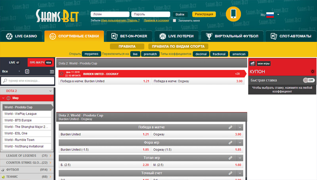Viewport: 317px width, 180px height.
Task: Open the mygames button
Action: pos(92,54)
